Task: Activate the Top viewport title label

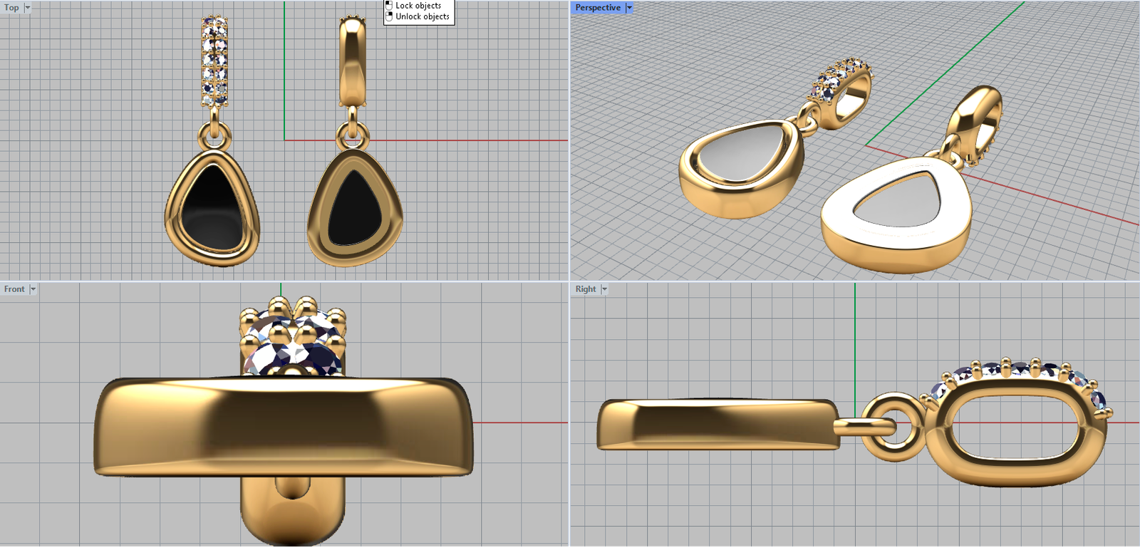Action: [x=11, y=8]
